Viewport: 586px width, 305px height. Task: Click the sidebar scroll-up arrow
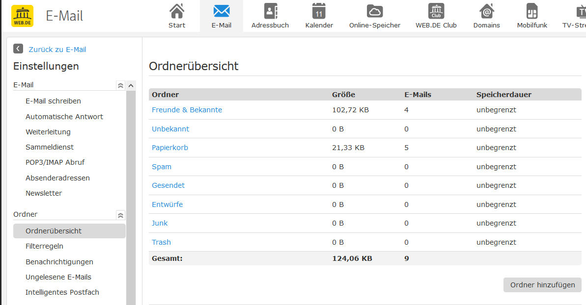pyautogui.click(x=131, y=85)
